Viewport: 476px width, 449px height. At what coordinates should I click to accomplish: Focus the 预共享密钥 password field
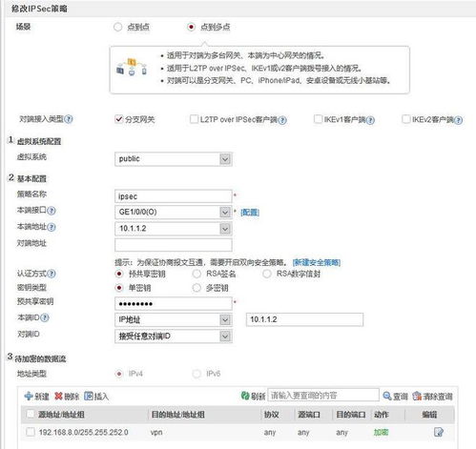coord(174,304)
